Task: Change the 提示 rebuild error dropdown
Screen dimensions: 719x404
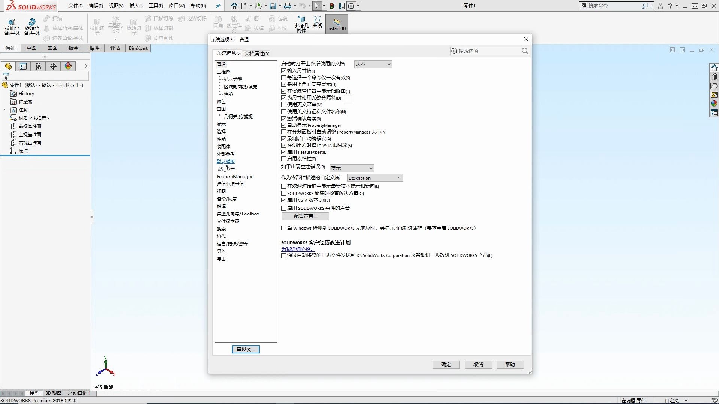Action: tap(351, 168)
